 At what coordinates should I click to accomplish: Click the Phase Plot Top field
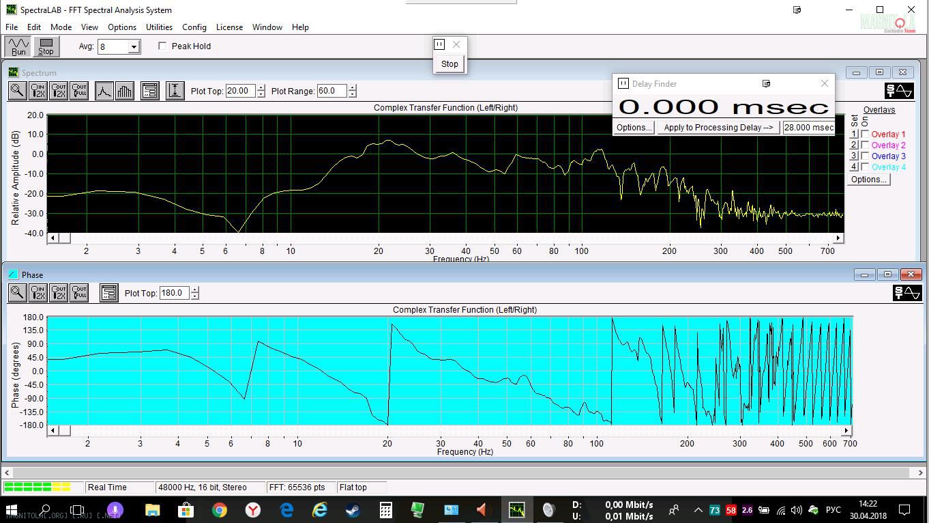pos(174,293)
